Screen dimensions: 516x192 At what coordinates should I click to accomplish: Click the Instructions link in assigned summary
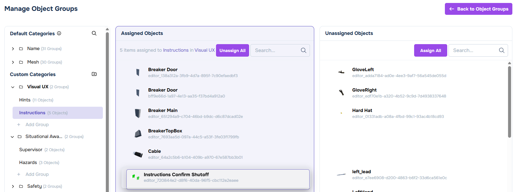(176, 50)
